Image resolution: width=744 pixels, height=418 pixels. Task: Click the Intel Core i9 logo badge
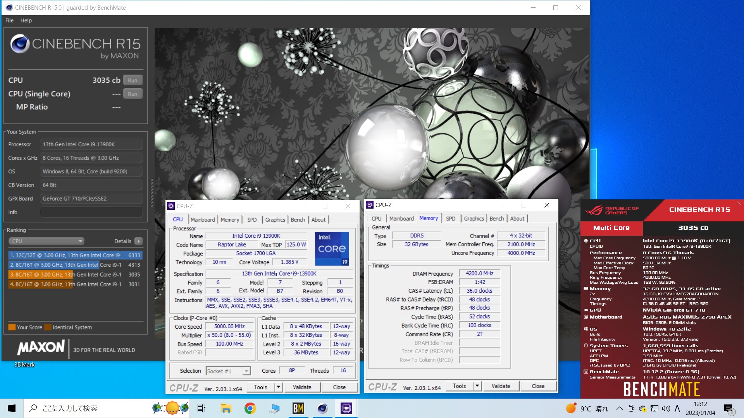(x=332, y=249)
